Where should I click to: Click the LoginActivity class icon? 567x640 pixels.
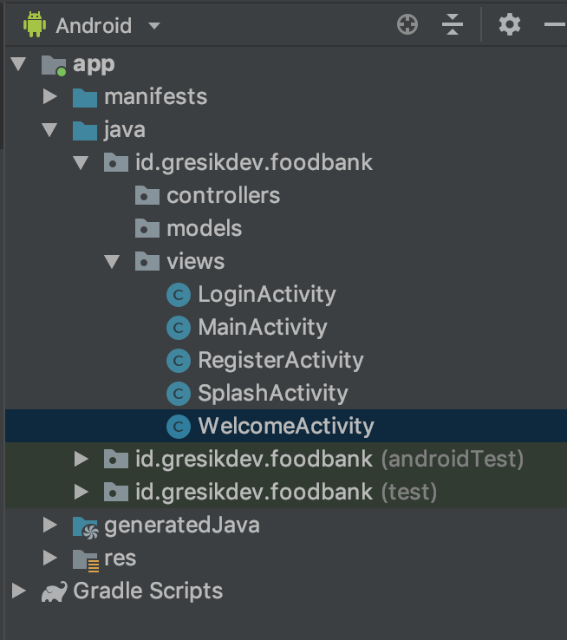tap(178, 295)
